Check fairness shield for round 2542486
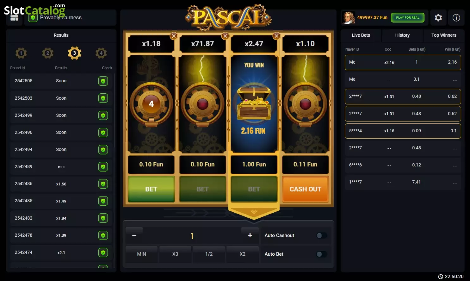The width and height of the screenshot is (470, 281). point(103,184)
